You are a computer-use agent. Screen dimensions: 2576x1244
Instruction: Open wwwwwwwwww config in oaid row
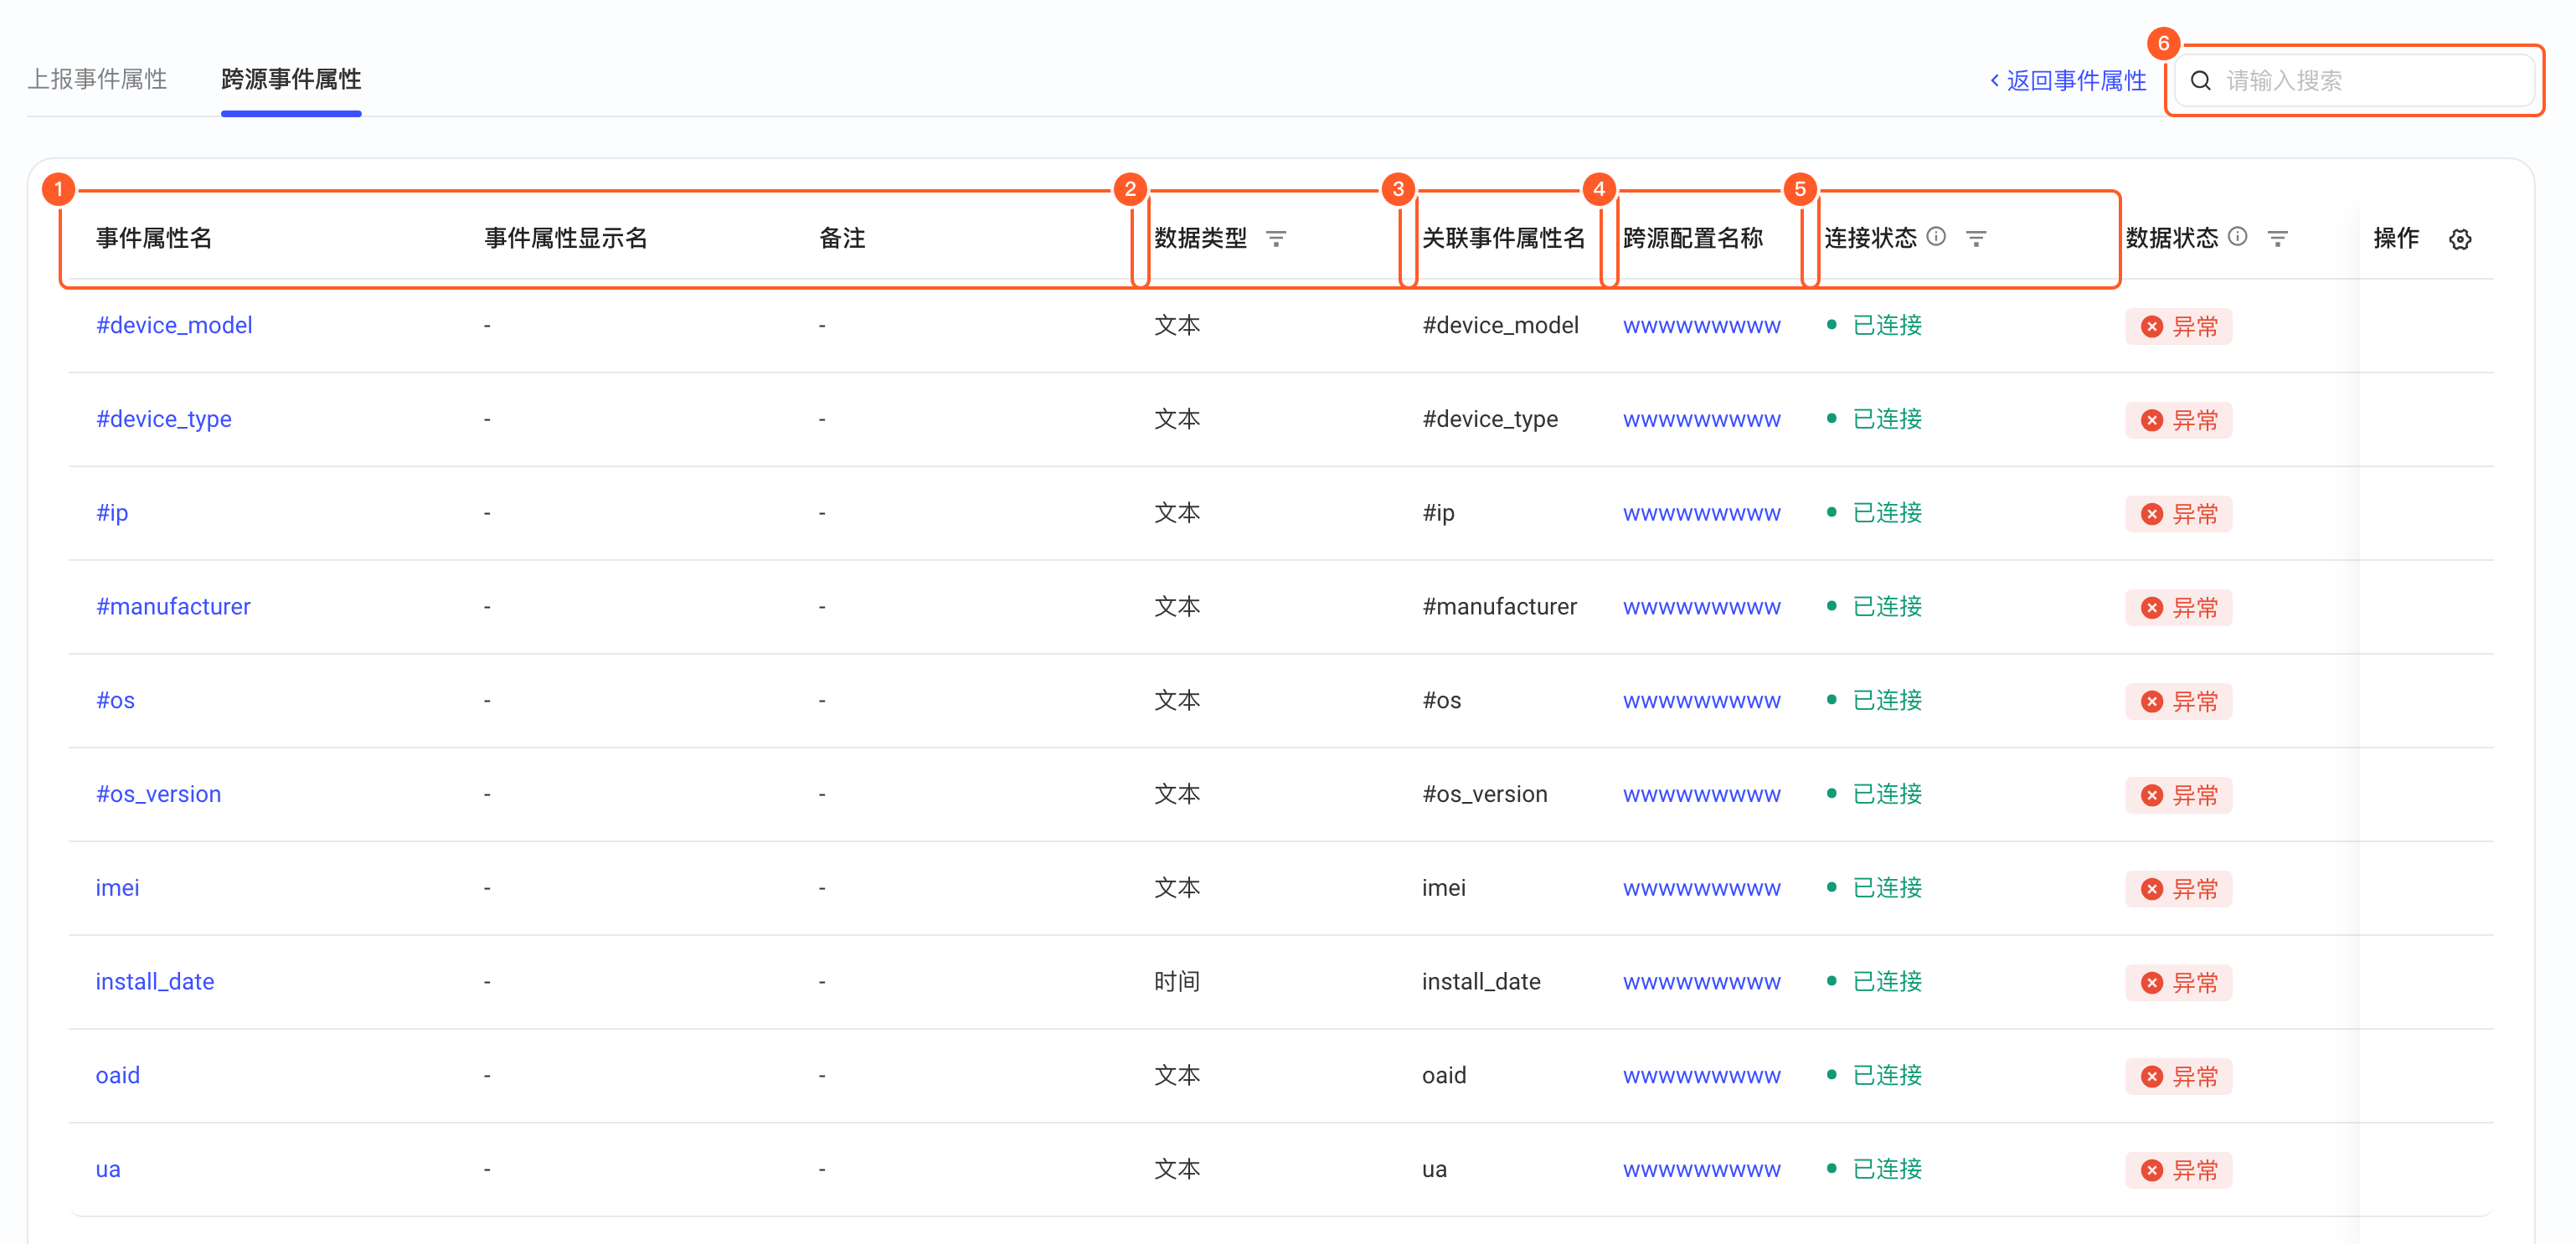(1701, 1076)
